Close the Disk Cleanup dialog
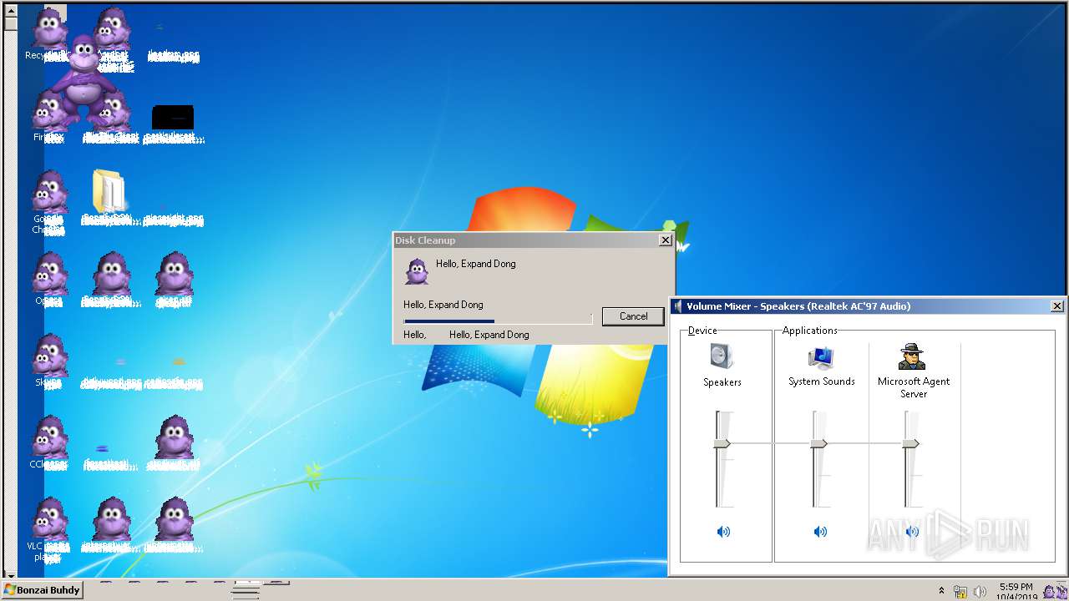1069x601 pixels. click(665, 240)
